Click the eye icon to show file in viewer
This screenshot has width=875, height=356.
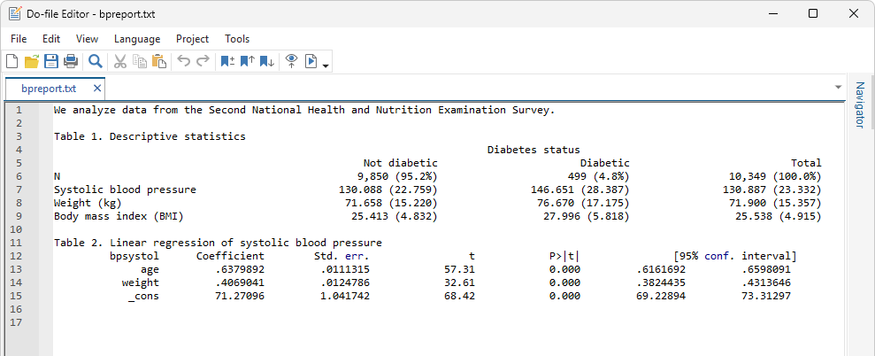pos(291,61)
